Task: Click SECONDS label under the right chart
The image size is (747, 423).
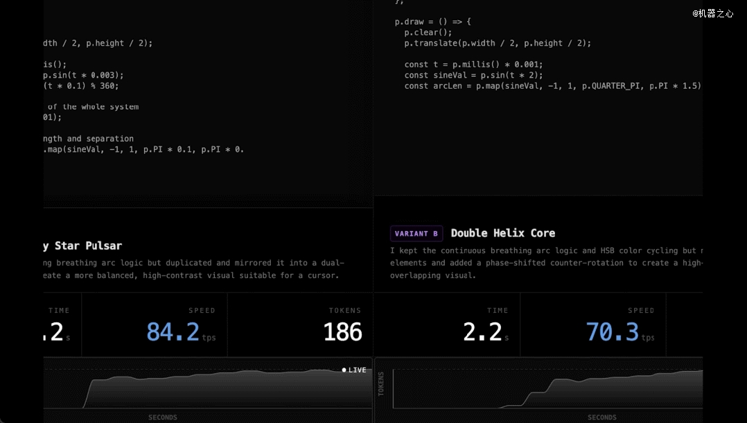Action: coord(601,417)
